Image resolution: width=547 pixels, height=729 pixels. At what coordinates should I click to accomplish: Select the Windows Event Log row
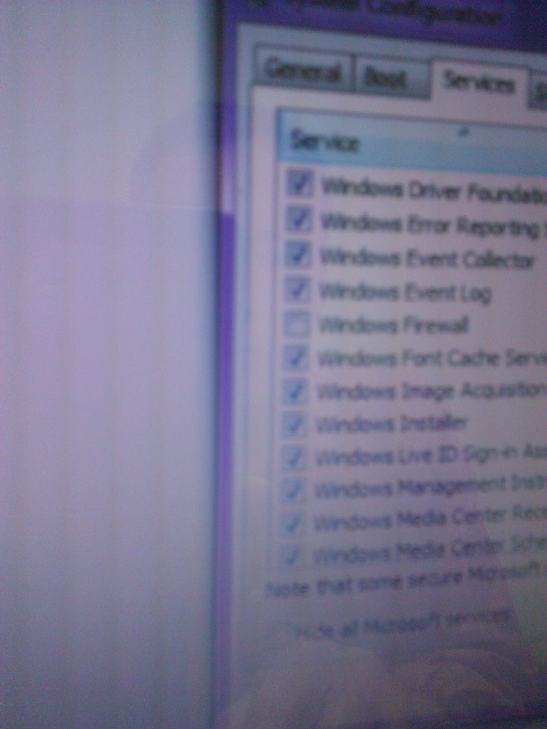pyautogui.click(x=405, y=292)
